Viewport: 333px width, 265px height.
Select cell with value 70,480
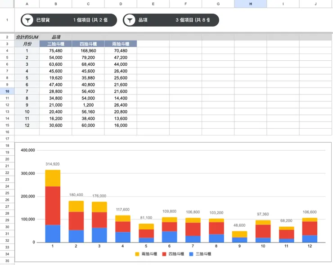[121, 51]
